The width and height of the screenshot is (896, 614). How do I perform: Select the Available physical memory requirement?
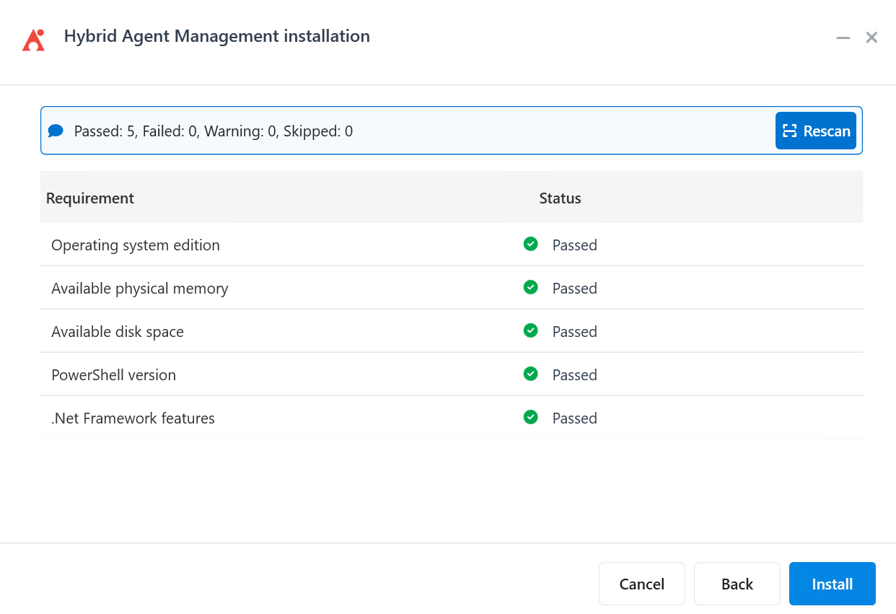click(x=140, y=289)
